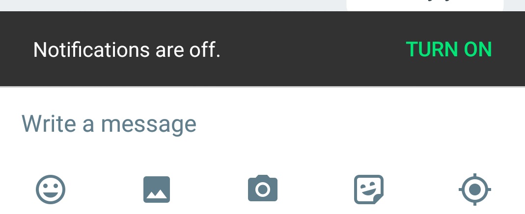Place cursor in message compose box
The image size is (525, 214).
(x=262, y=124)
